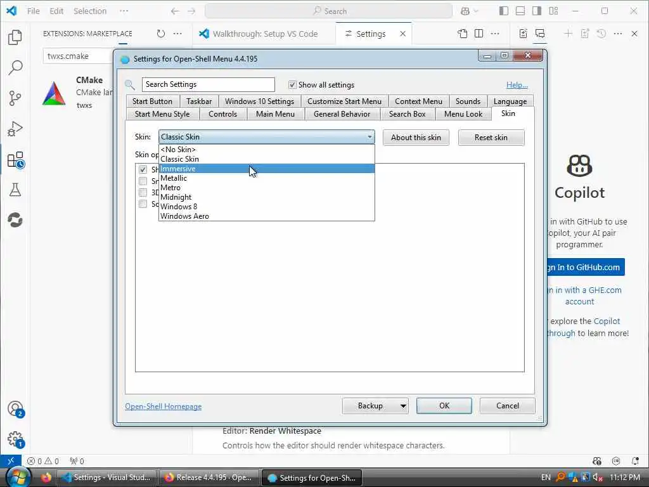The image size is (649, 487).
Task: Toggle the second skin option checkbox
Action: tap(143, 181)
